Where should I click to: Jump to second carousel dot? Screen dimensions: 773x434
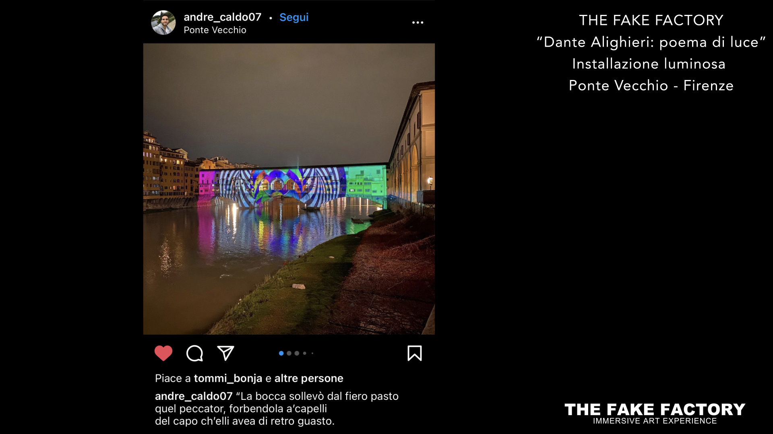pyautogui.click(x=289, y=353)
